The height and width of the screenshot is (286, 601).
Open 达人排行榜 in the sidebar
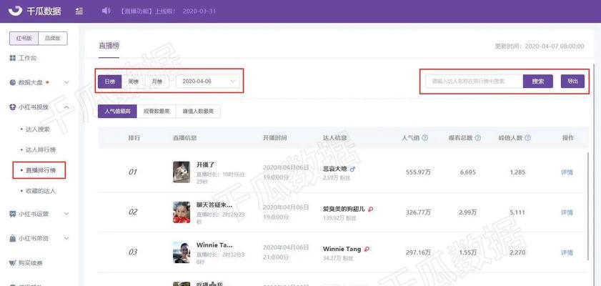click(41, 149)
